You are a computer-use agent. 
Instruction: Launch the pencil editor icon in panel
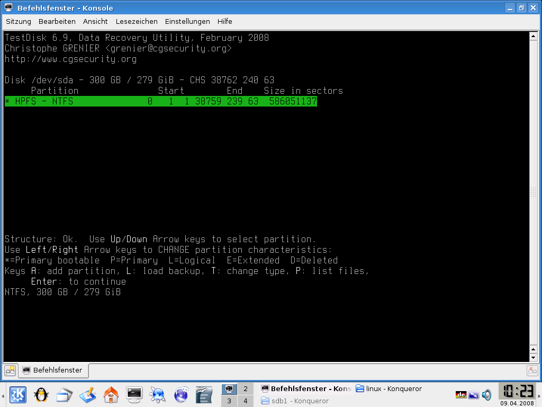pyautogui.click(x=87, y=395)
